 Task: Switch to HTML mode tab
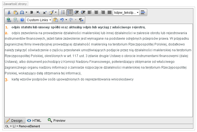[x=34, y=120]
